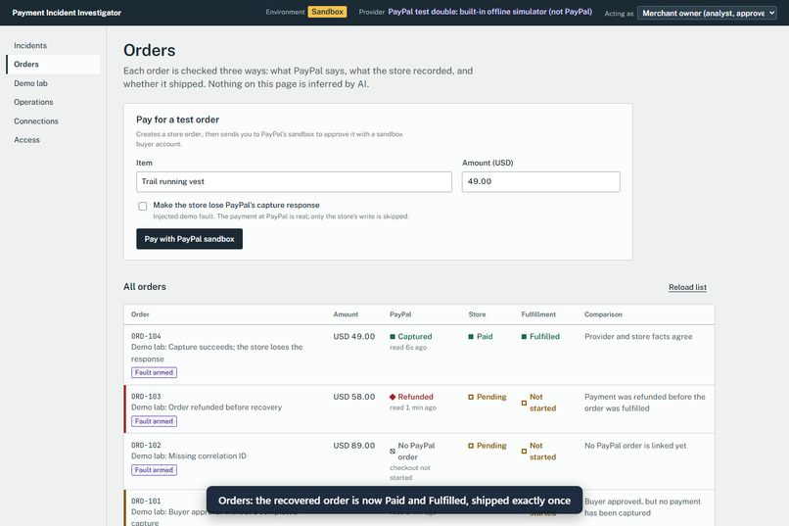789x526 pixels.
Task: Click 'Payment was refunded before the order' comparison
Action: (x=644, y=403)
